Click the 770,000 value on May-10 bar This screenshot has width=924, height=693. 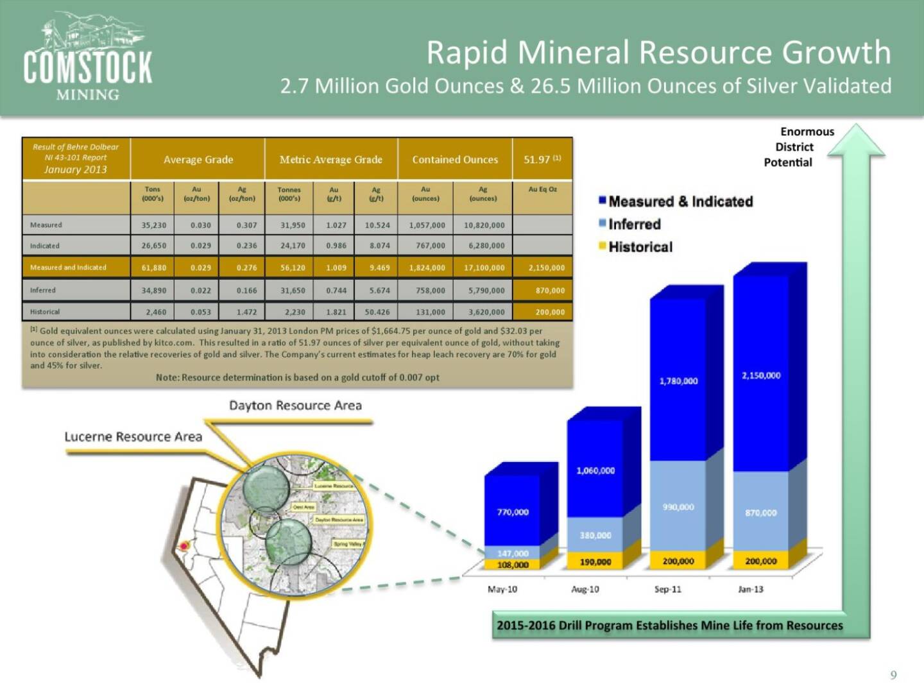513,512
